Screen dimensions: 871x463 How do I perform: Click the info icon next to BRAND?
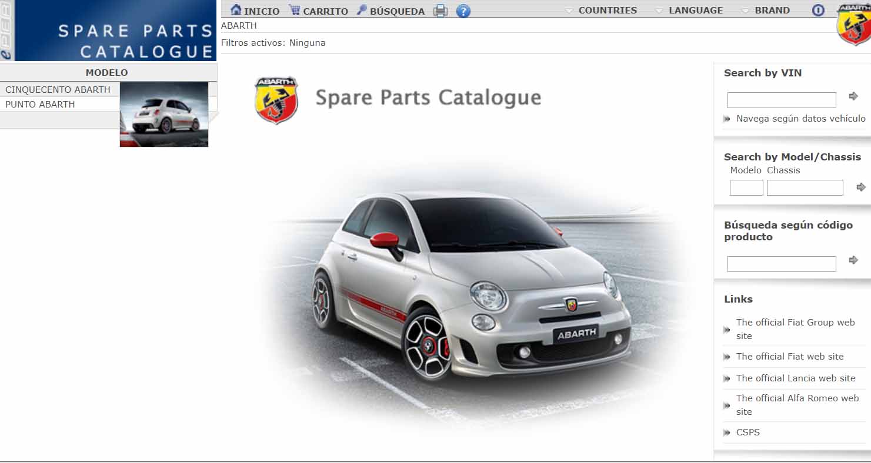click(818, 10)
